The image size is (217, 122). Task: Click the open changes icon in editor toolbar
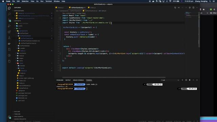click(x=175, y=7)
